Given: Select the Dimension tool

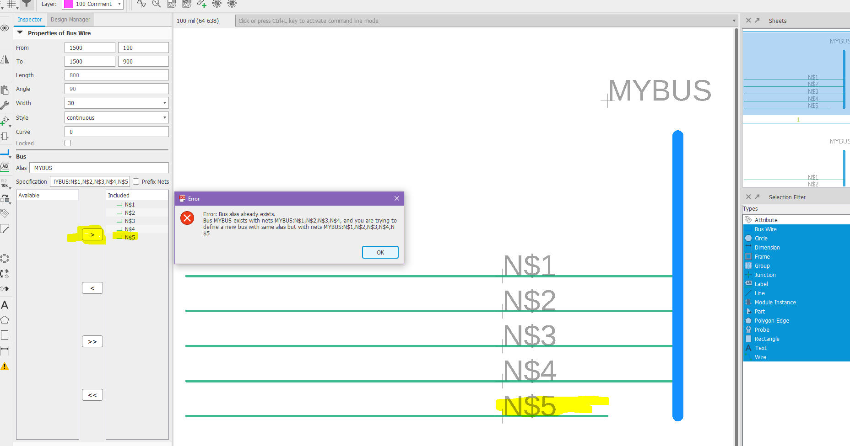Looking at the screenshot, I should (5, 350).
